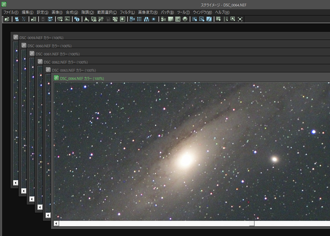The image size is (330, 236).
Task: Click the horizontal scrollbar of DSC_0064.NEF
Action: point(157,224)
